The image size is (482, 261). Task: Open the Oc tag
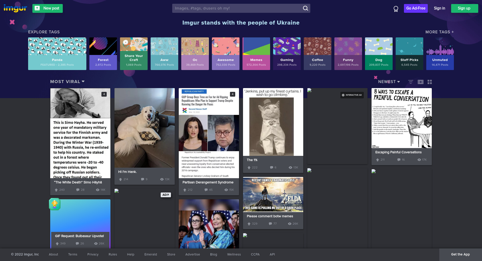tap(195, 54)
